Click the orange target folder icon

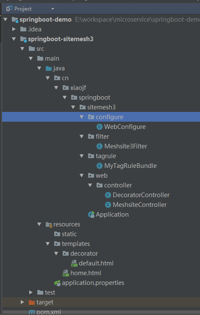point(32,302)
